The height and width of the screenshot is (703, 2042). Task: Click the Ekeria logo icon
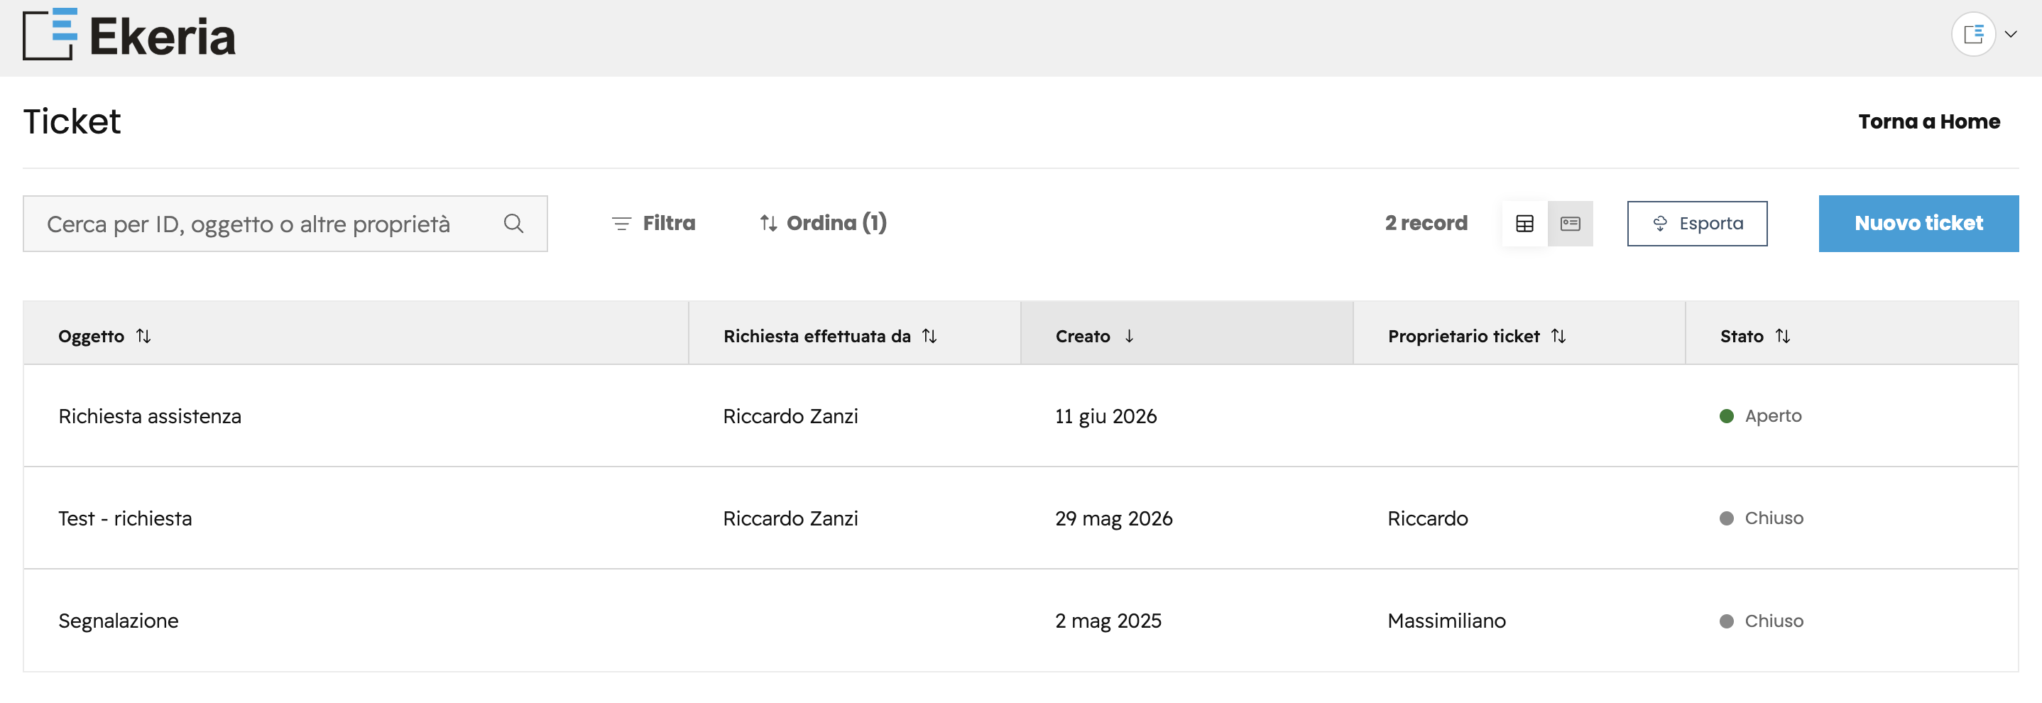click(x=50, y=34)
